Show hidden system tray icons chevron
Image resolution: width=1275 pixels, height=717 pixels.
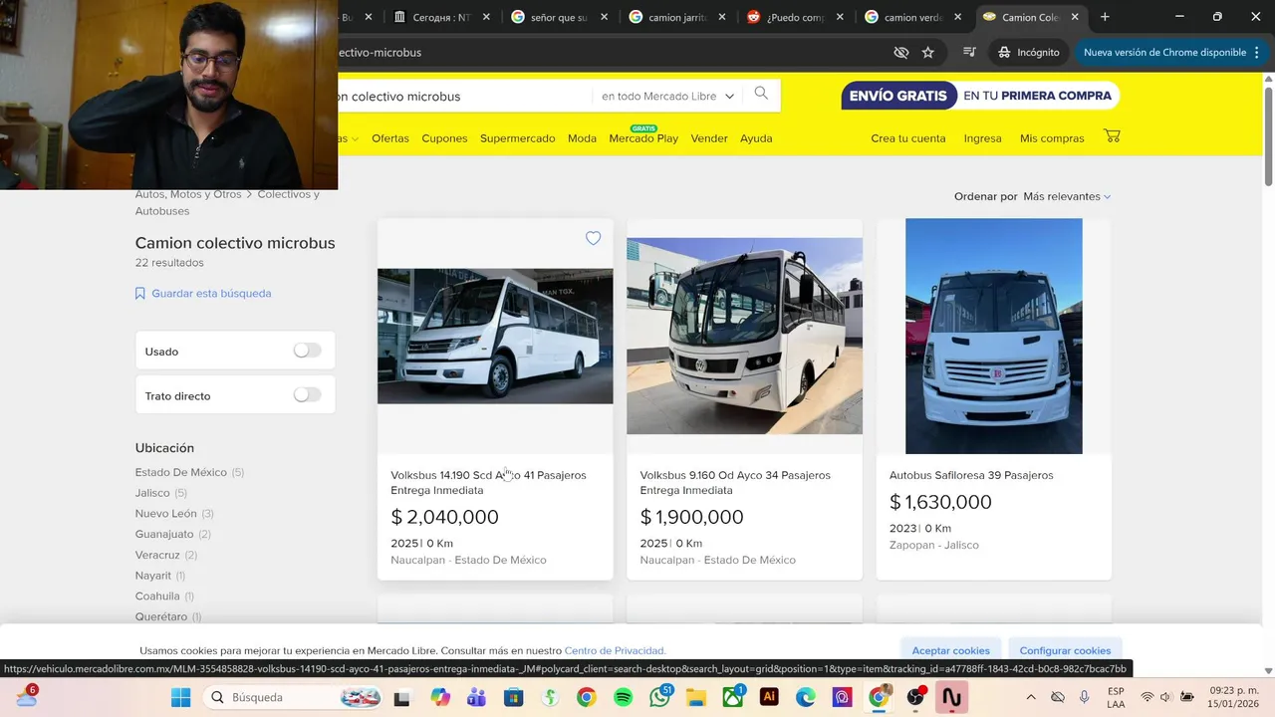pyautogui.click(x=1031, y=697)
